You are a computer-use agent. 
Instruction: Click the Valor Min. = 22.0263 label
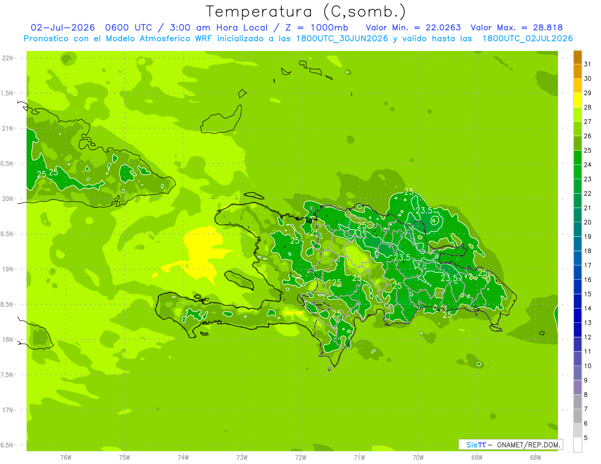pos(413,28)
